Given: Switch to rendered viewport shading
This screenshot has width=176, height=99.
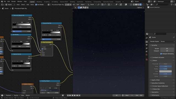Looking at the screenshot, I should tap(141, 5).
